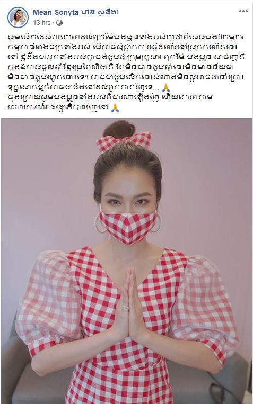The width and height of the screenshot is (253, 404).
Task: Visit the "Mean Sonyta" page name link
Action: 56,12
